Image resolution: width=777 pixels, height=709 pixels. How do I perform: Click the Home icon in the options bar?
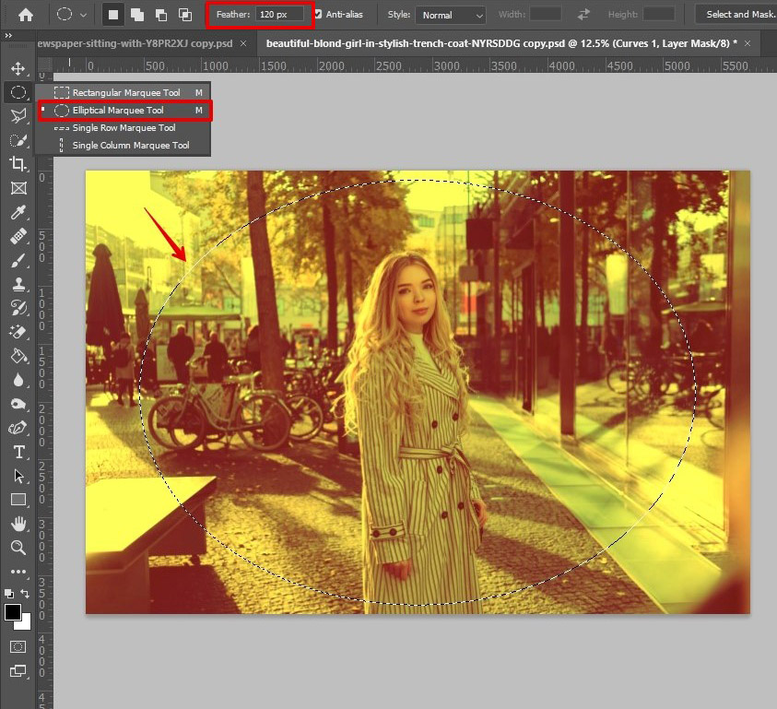(25, 14)
